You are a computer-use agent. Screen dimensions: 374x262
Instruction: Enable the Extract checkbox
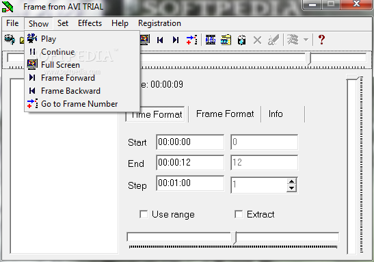point(239,214)
